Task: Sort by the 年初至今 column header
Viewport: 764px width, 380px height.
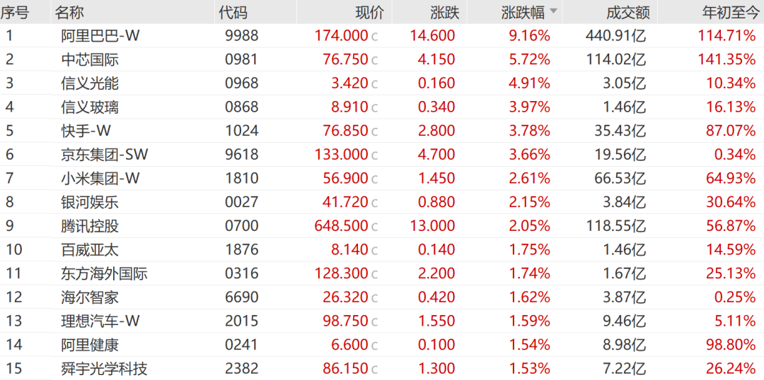Action: 728,12
